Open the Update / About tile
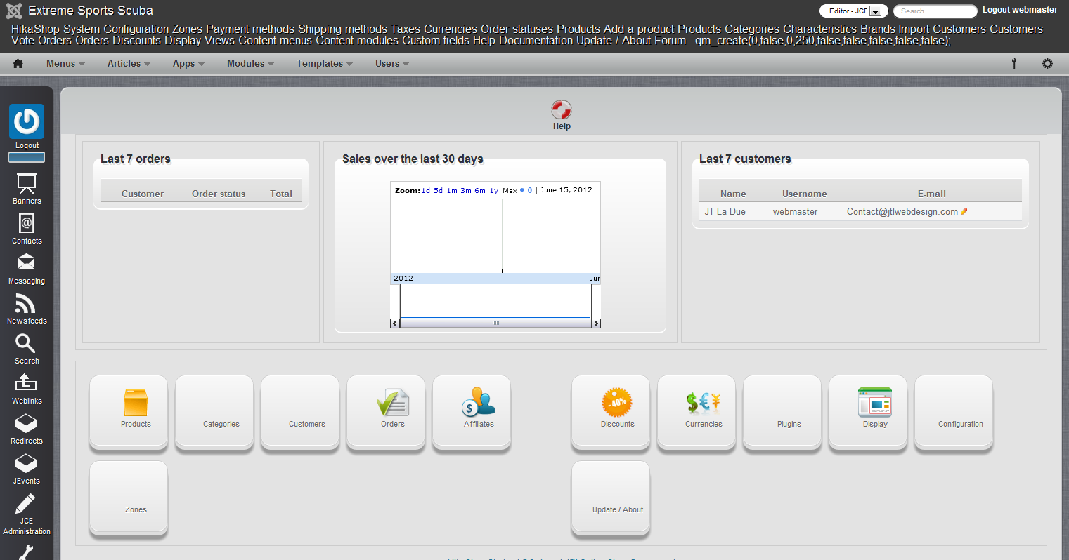 (611, 498)
